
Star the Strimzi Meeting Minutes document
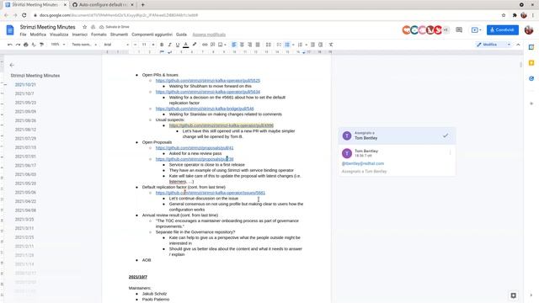click(x=84, y=27)
